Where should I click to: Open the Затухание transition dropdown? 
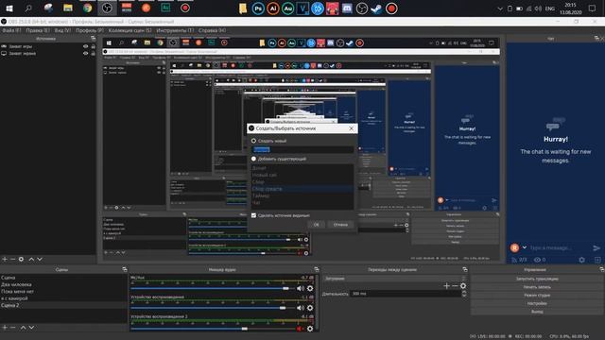(394, 278)
